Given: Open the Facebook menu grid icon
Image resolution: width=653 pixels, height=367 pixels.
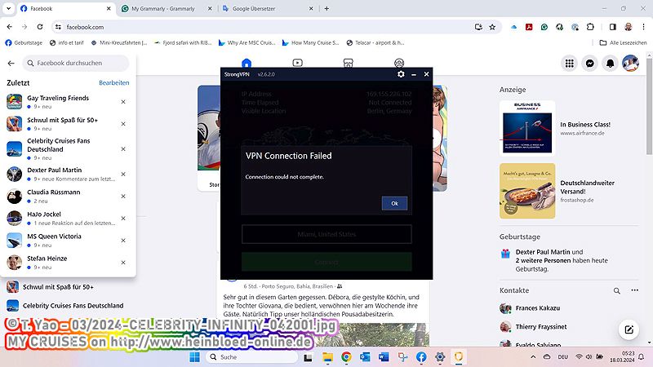Looking at the screenshot, I should tap(569, 64).
